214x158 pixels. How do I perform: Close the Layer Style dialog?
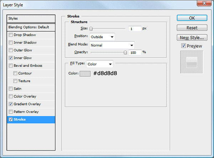pos(204,3)
